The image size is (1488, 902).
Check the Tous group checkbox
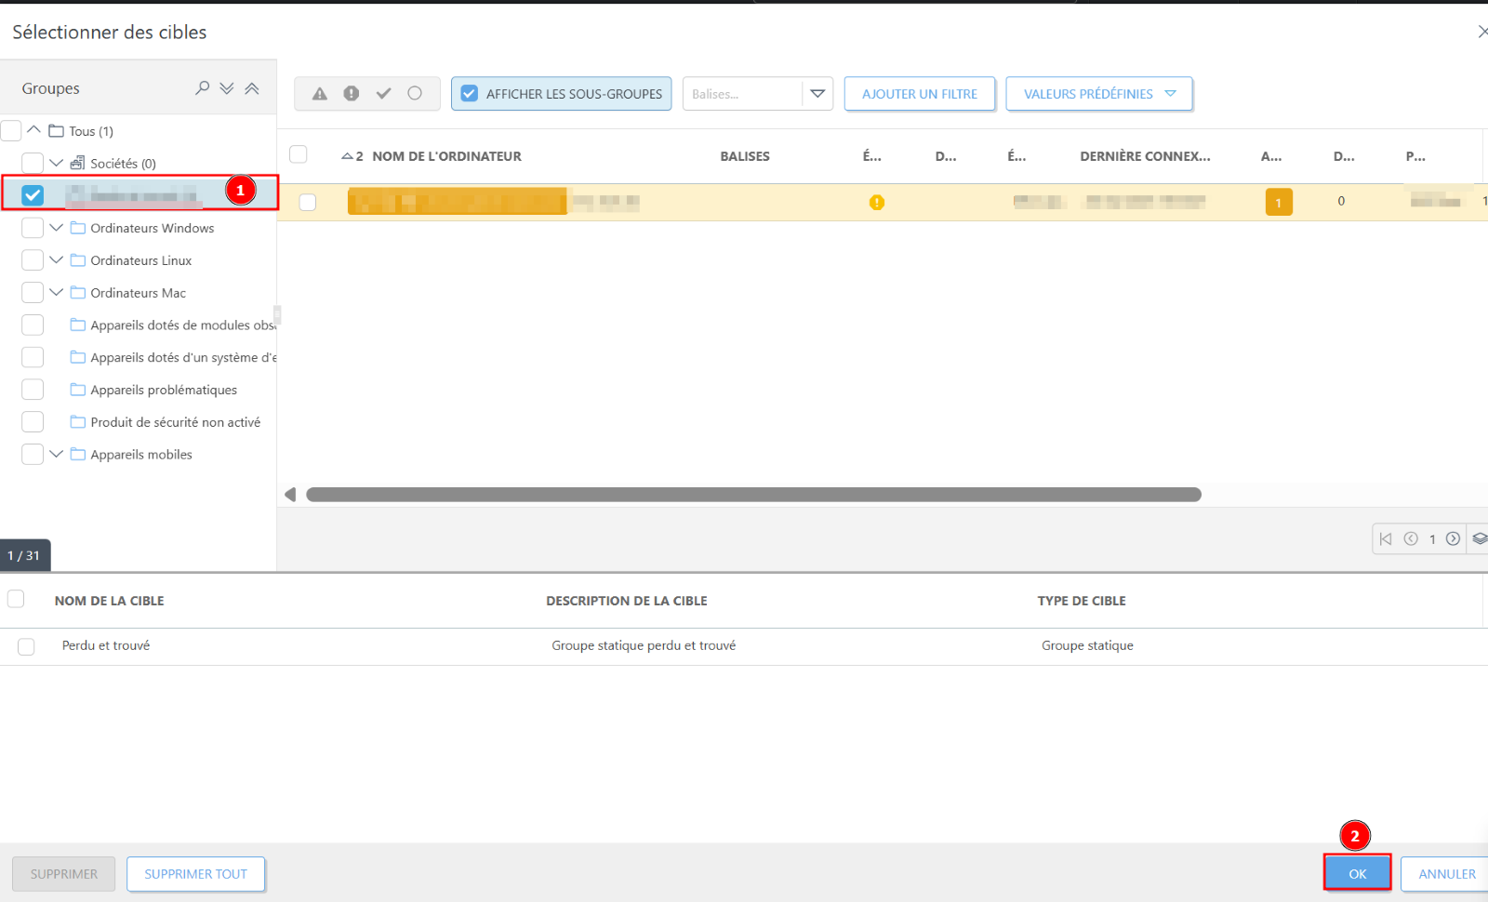tap(11, 130)
